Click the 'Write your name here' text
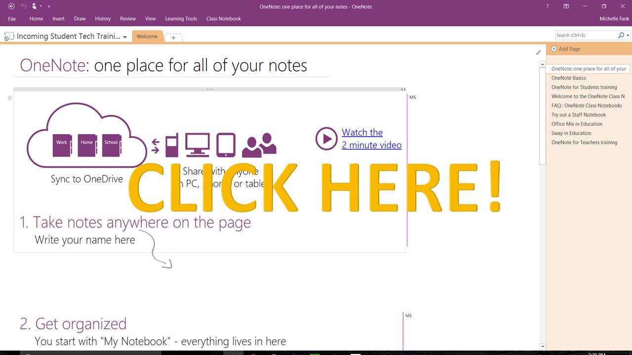 (x=84, y=240)
